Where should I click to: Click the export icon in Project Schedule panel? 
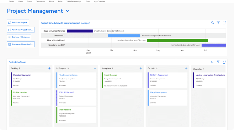tap(224, 23)
